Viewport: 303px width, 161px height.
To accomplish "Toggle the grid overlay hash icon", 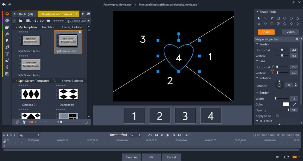I will pyautogui.click(x=277, y=157).
